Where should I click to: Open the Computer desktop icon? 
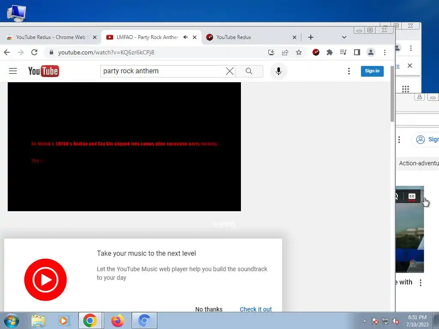click(x=17, y=13)
